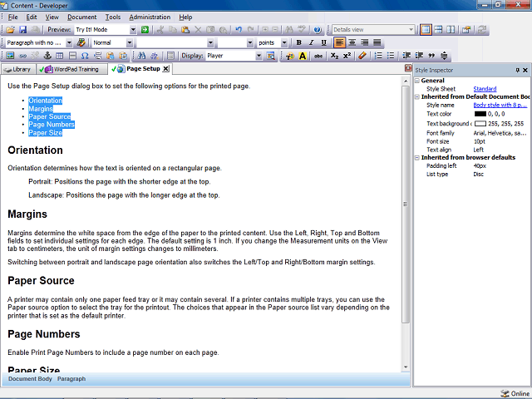The height and width of the screenshot is (399, 532).
Task: Toggle justified text alignment
Action: coord(377,42)
